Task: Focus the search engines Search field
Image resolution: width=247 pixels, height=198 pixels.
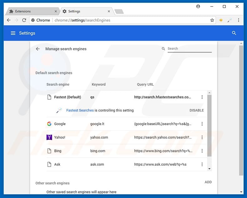Action: point(189,49)
